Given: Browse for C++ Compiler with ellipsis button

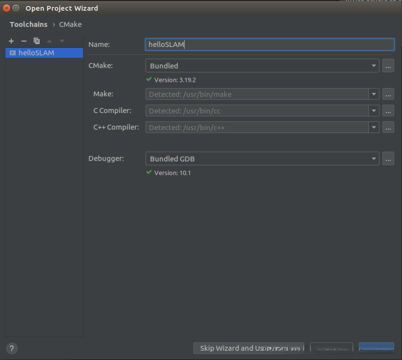Looking at the screenshot, I should [x=388, y=127].
